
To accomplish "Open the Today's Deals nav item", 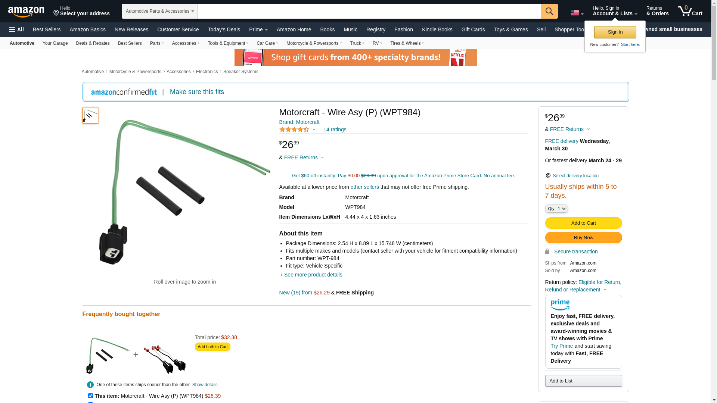I will 224,29.
